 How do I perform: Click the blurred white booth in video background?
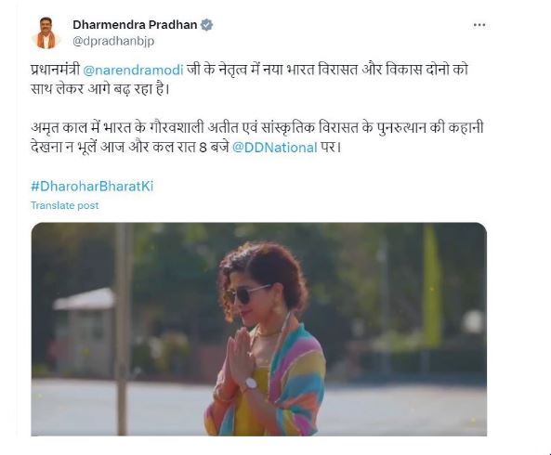(x=84, y=331)
